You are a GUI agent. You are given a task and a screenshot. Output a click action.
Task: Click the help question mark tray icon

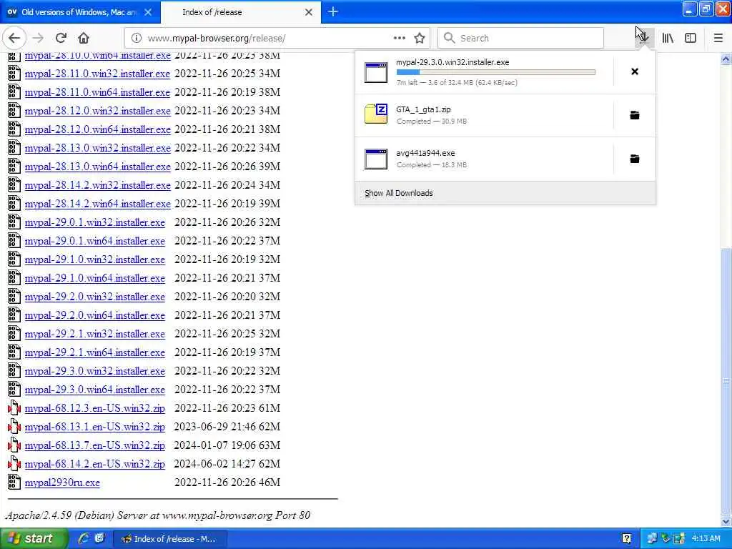click(626, 539)
